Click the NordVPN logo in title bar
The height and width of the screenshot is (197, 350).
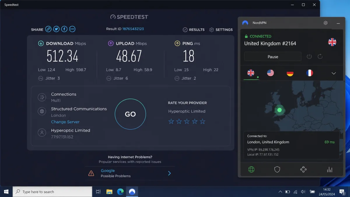(245, 23)
